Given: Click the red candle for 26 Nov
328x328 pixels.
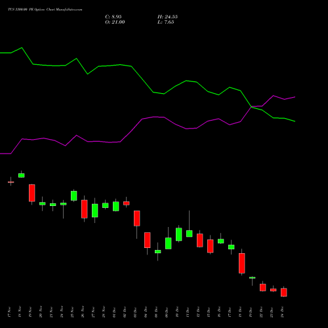Looking at the screenshot, I should click(x=85, y=209).
